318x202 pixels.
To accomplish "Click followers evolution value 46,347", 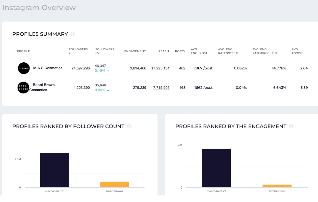I will tap(100, 66).
